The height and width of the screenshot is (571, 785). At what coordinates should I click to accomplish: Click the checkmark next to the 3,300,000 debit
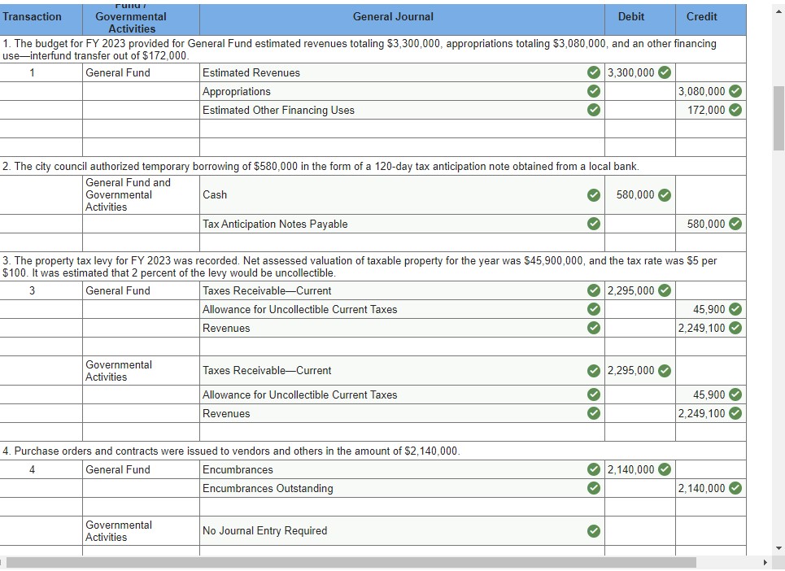tap(666, 72)
